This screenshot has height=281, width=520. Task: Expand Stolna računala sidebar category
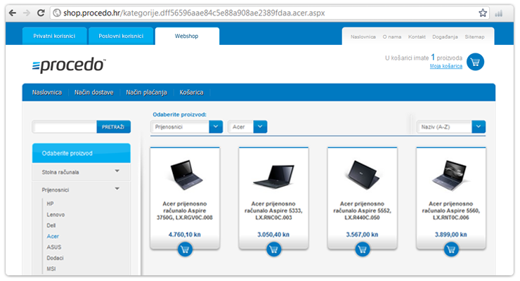81,172
